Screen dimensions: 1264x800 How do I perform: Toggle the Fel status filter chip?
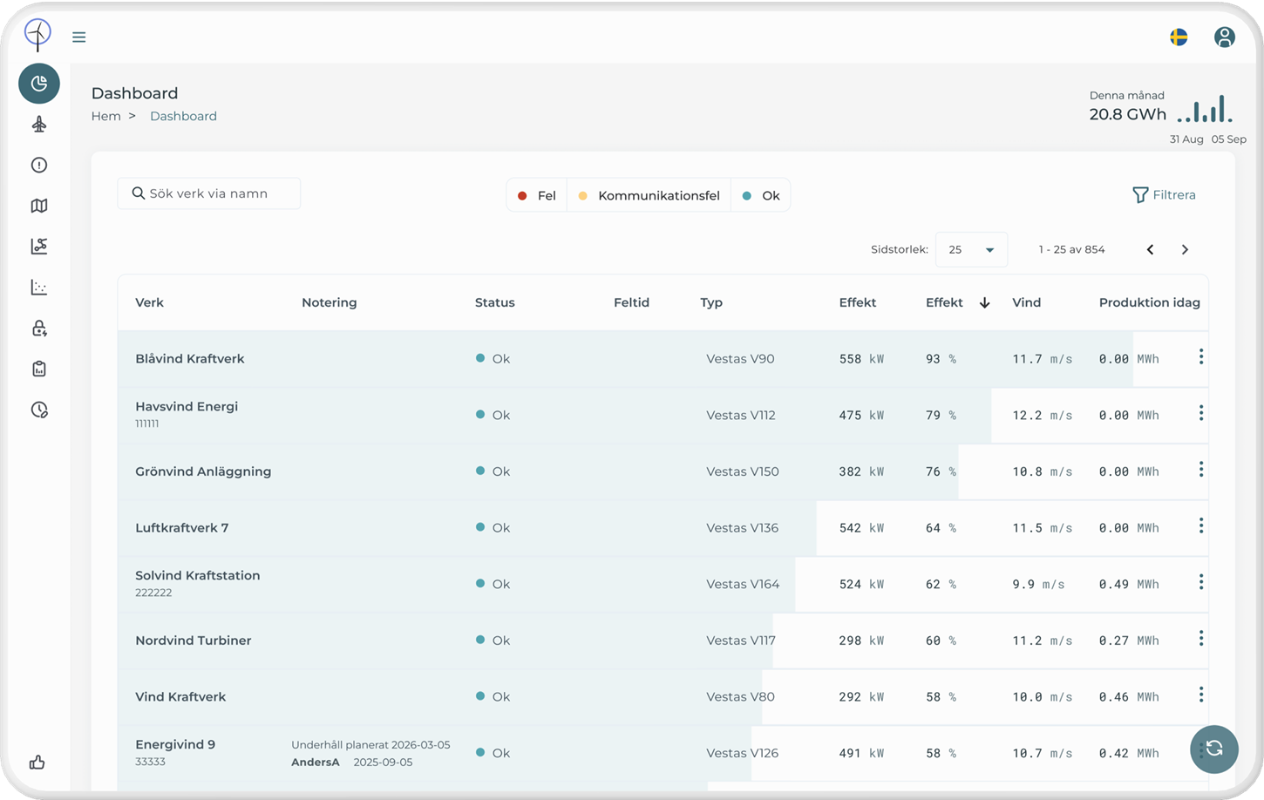(x=536, y=194)
